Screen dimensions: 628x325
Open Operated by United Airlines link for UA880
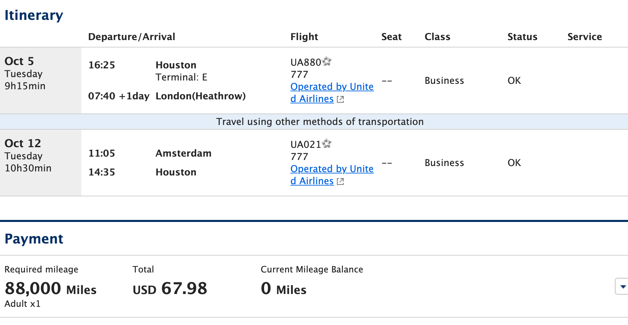coord(332,93)
